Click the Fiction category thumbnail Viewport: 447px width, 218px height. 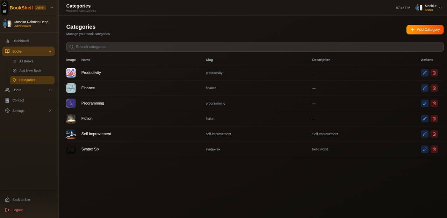tap(71, 119)
